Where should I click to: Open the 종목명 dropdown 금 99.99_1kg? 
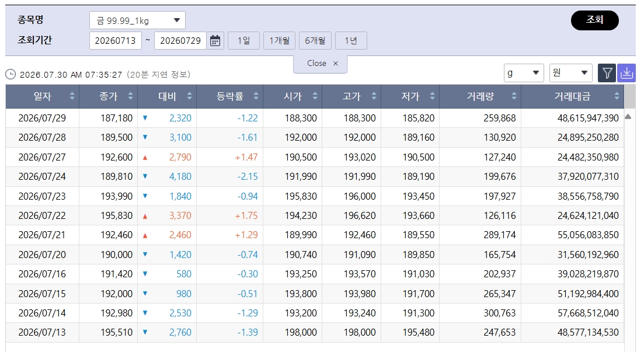[137, 20]
